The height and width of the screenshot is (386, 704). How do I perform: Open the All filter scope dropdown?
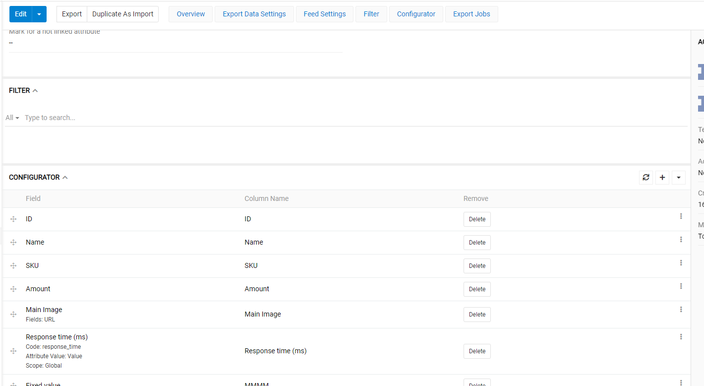pos(11,118)
